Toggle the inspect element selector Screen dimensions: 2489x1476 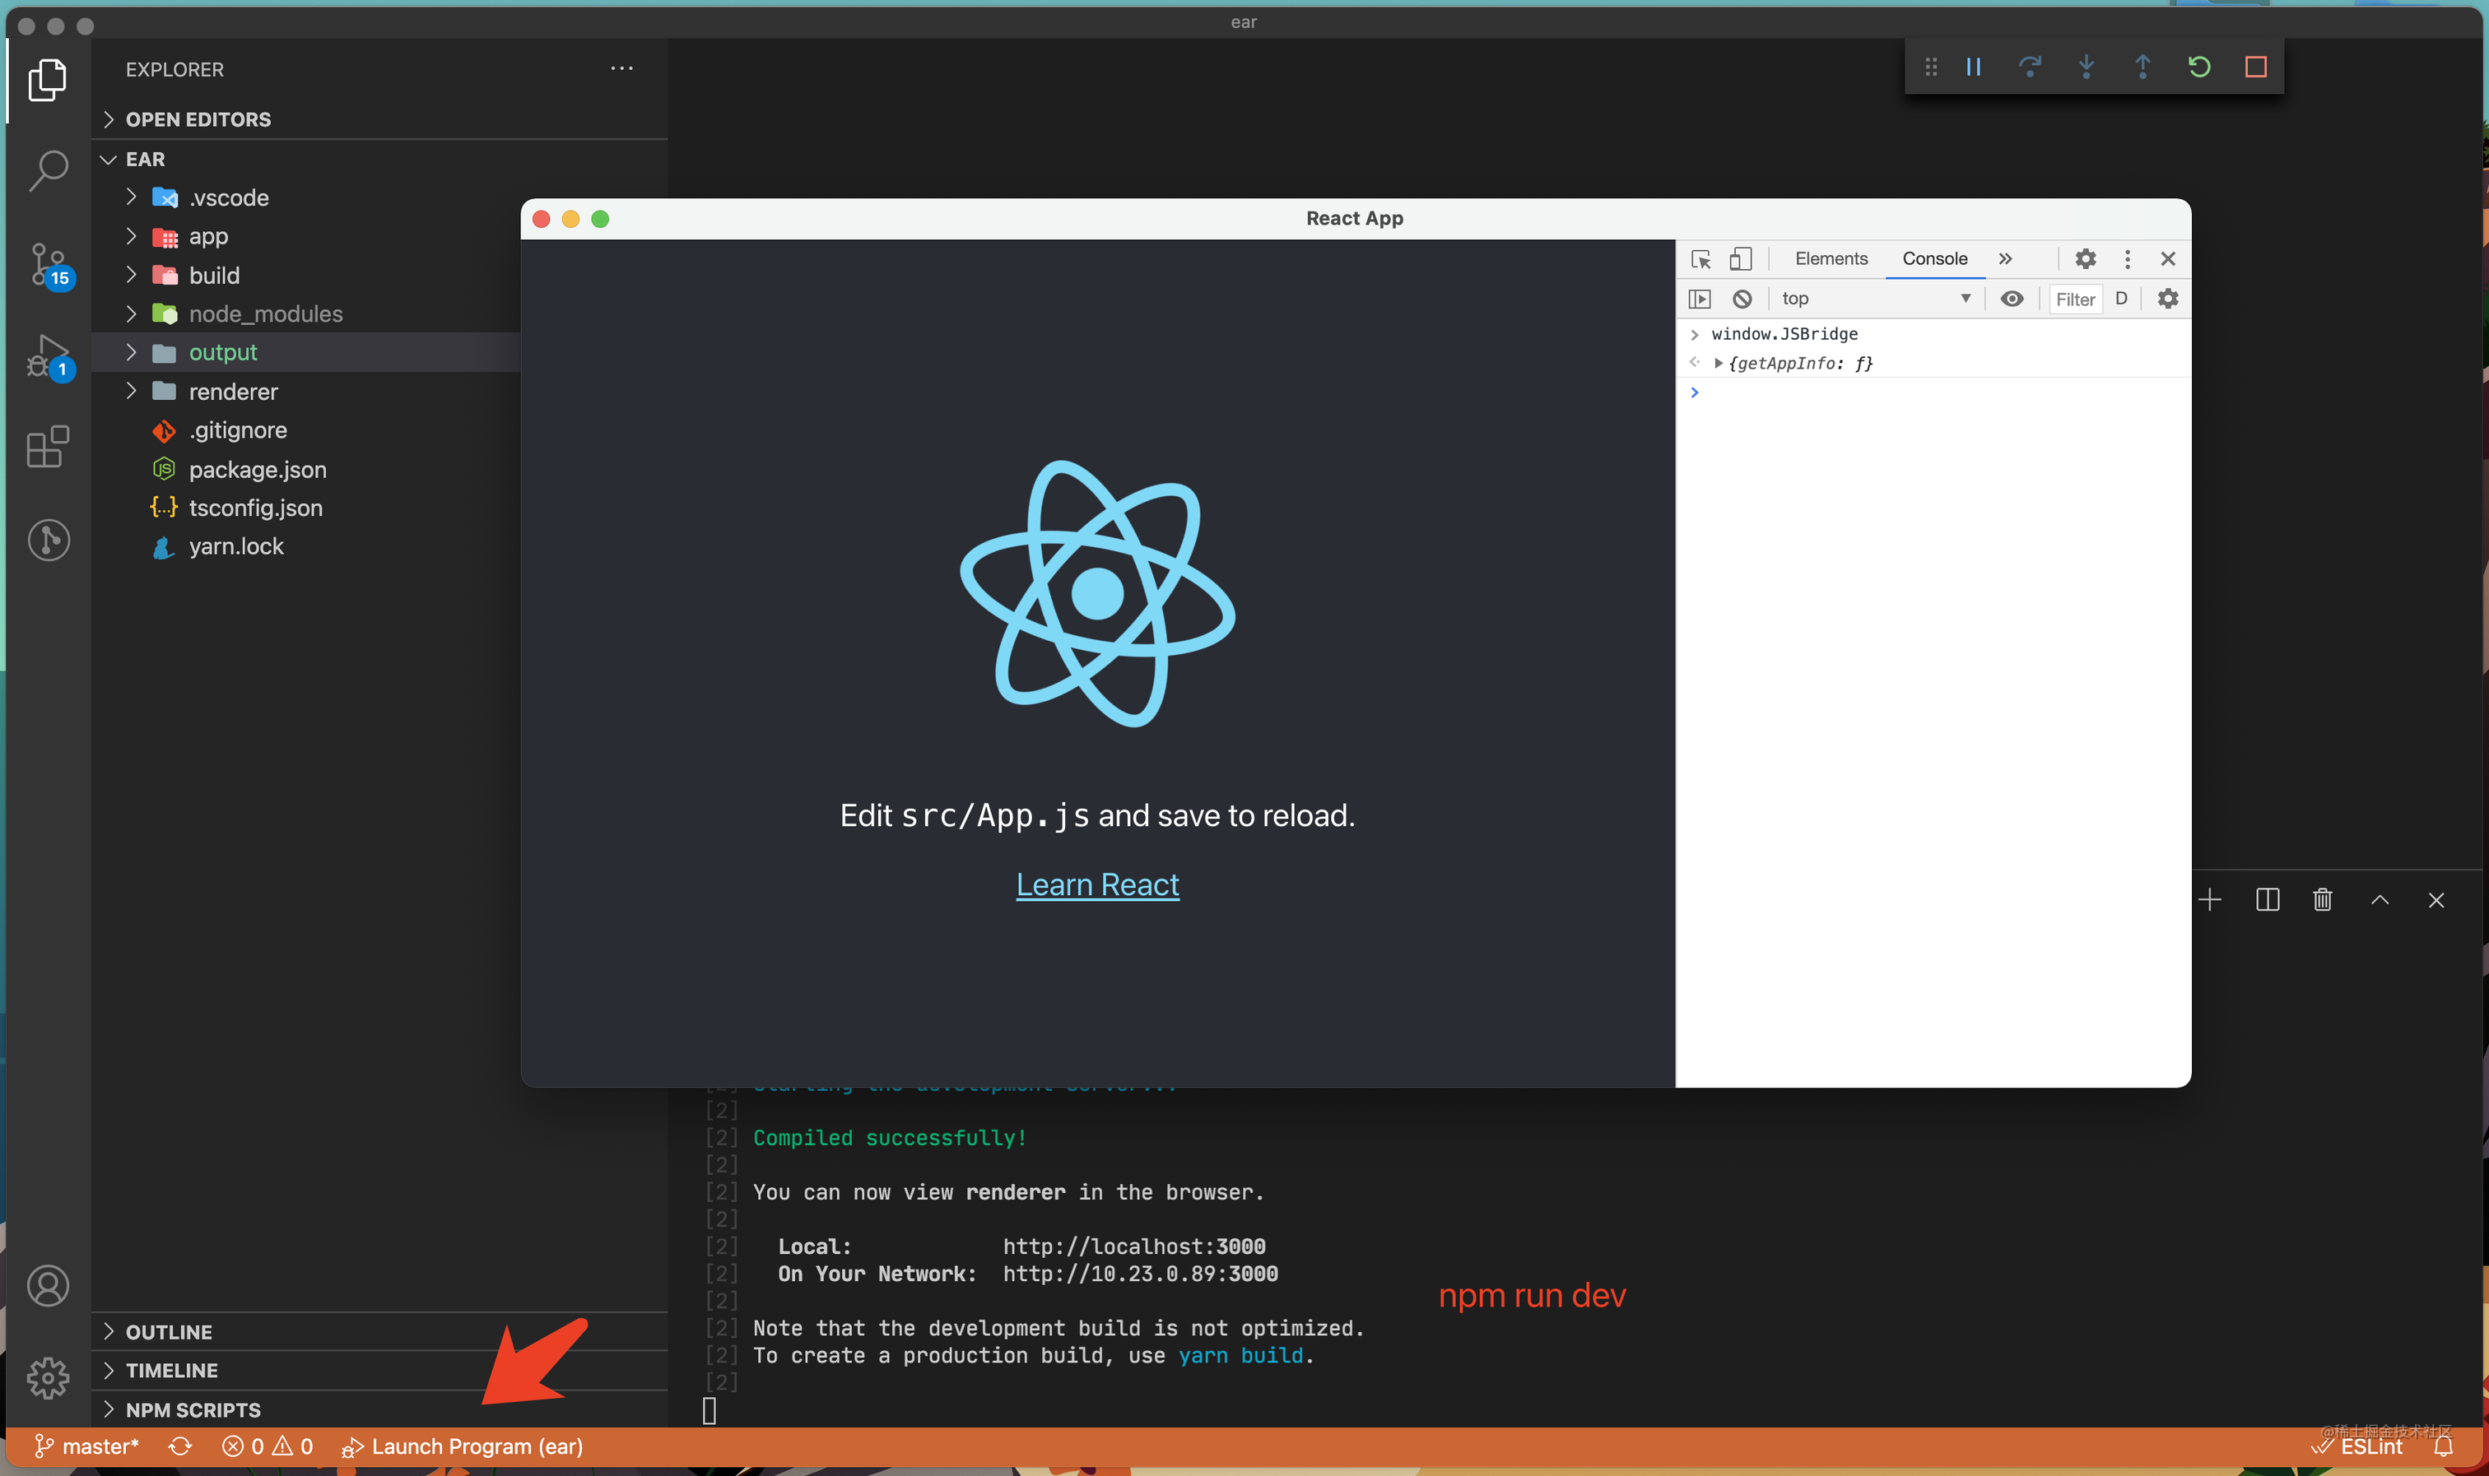(1701, 258)
